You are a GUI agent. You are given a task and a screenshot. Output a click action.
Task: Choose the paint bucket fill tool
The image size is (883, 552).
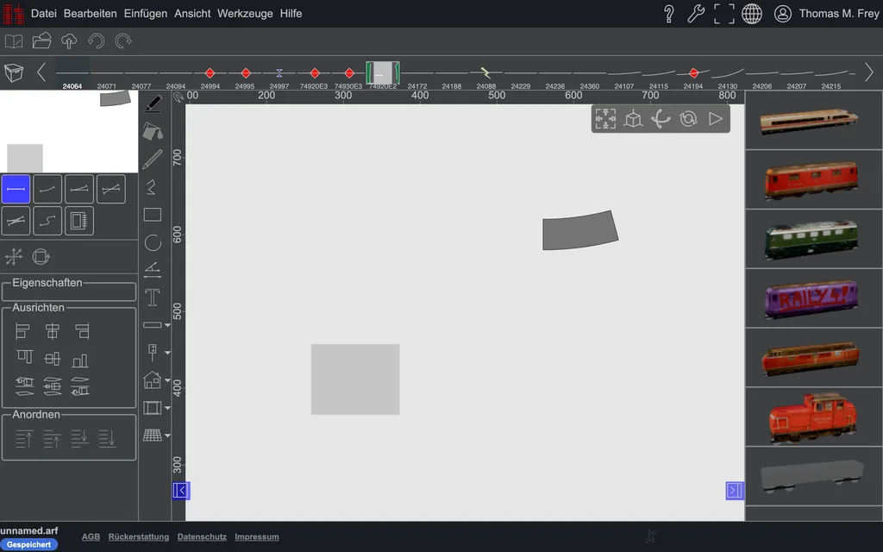coord(153,132)
